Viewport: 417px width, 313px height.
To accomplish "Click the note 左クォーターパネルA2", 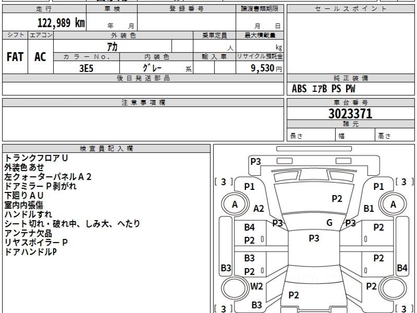I will [48, 177].
